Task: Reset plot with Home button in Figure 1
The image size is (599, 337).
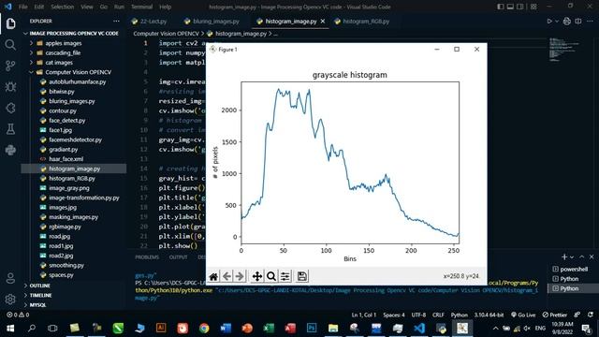Action: coord(213,276)
